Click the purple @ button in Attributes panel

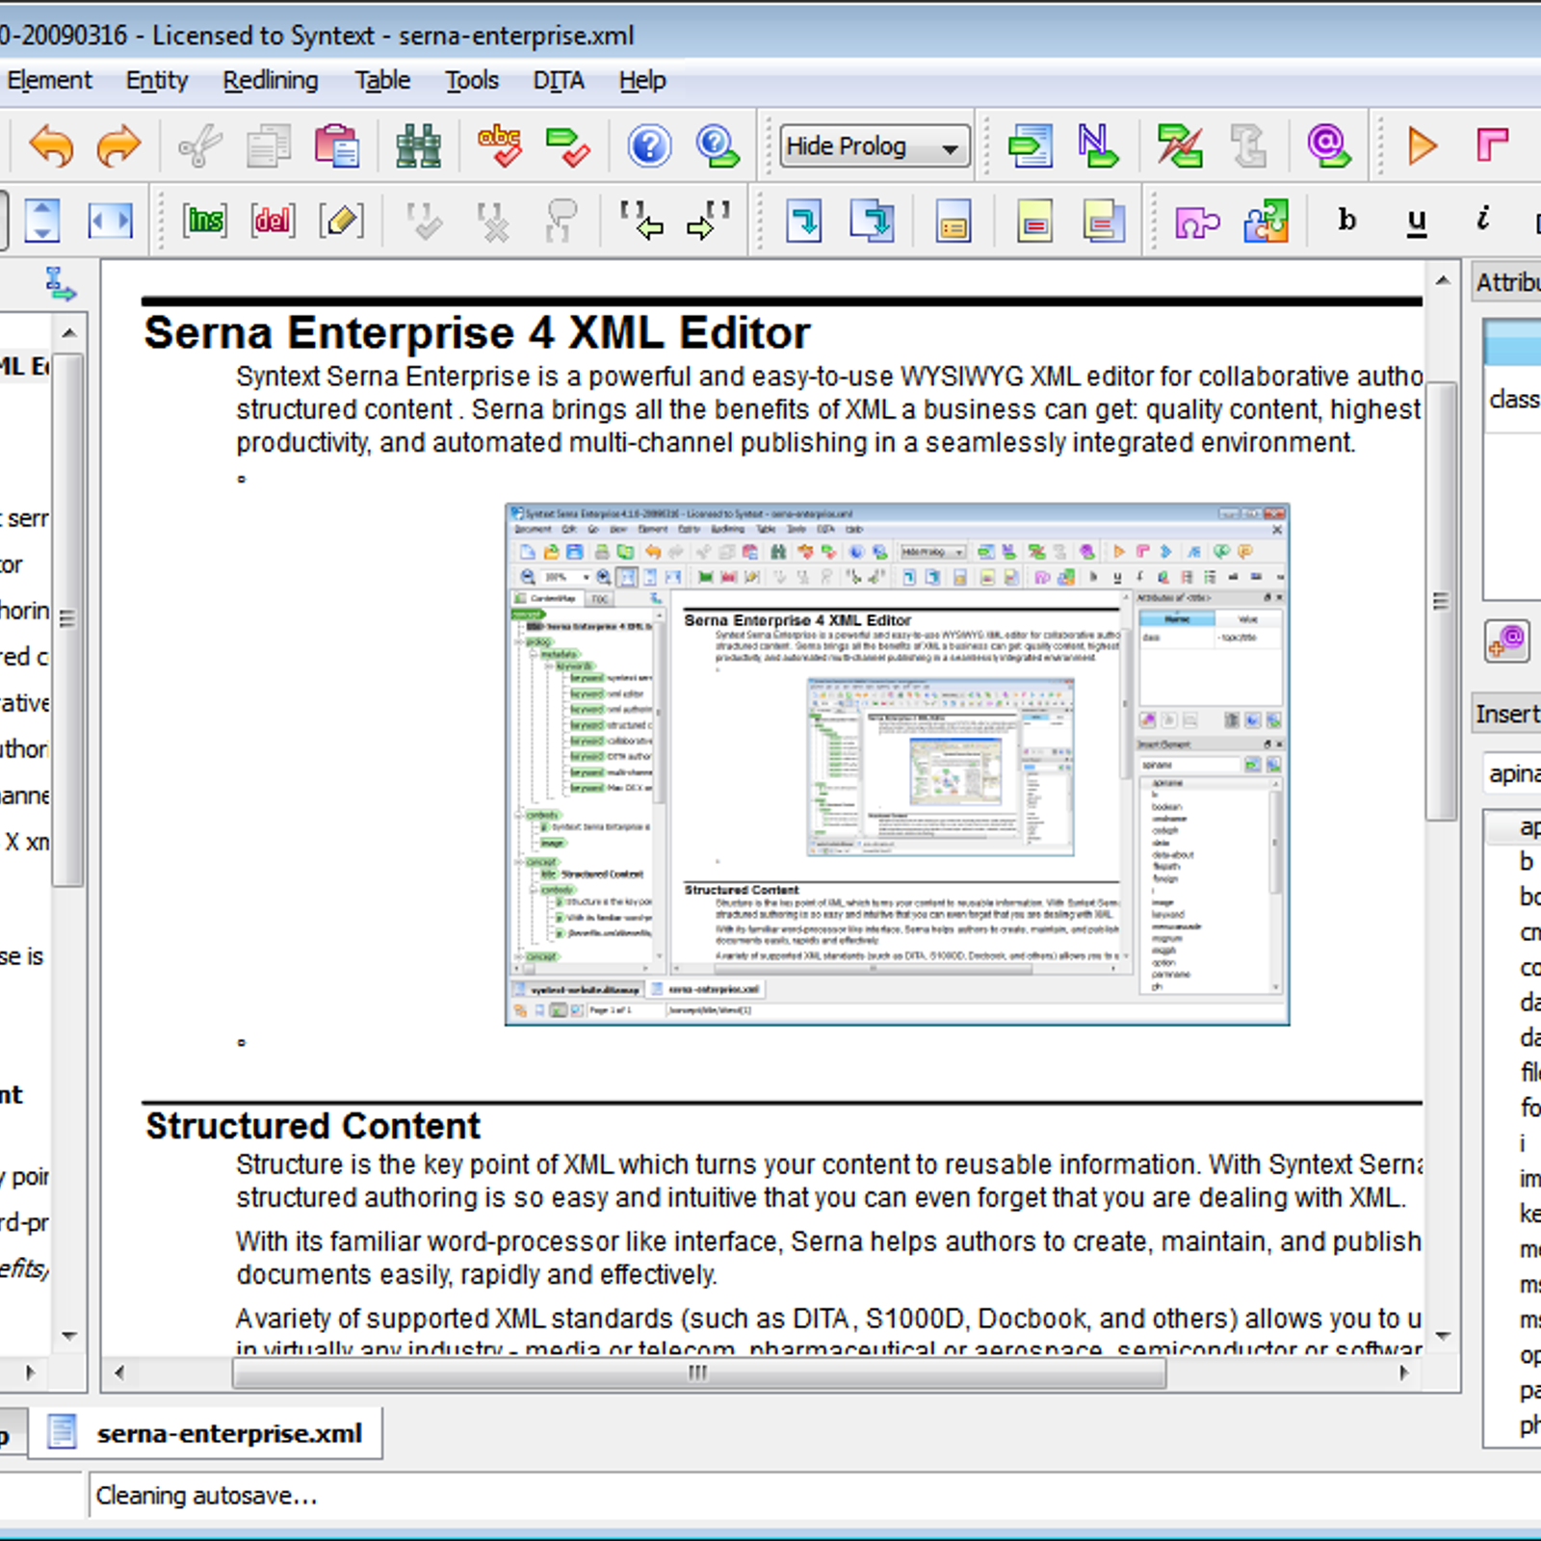click(x=1507, y=641)
